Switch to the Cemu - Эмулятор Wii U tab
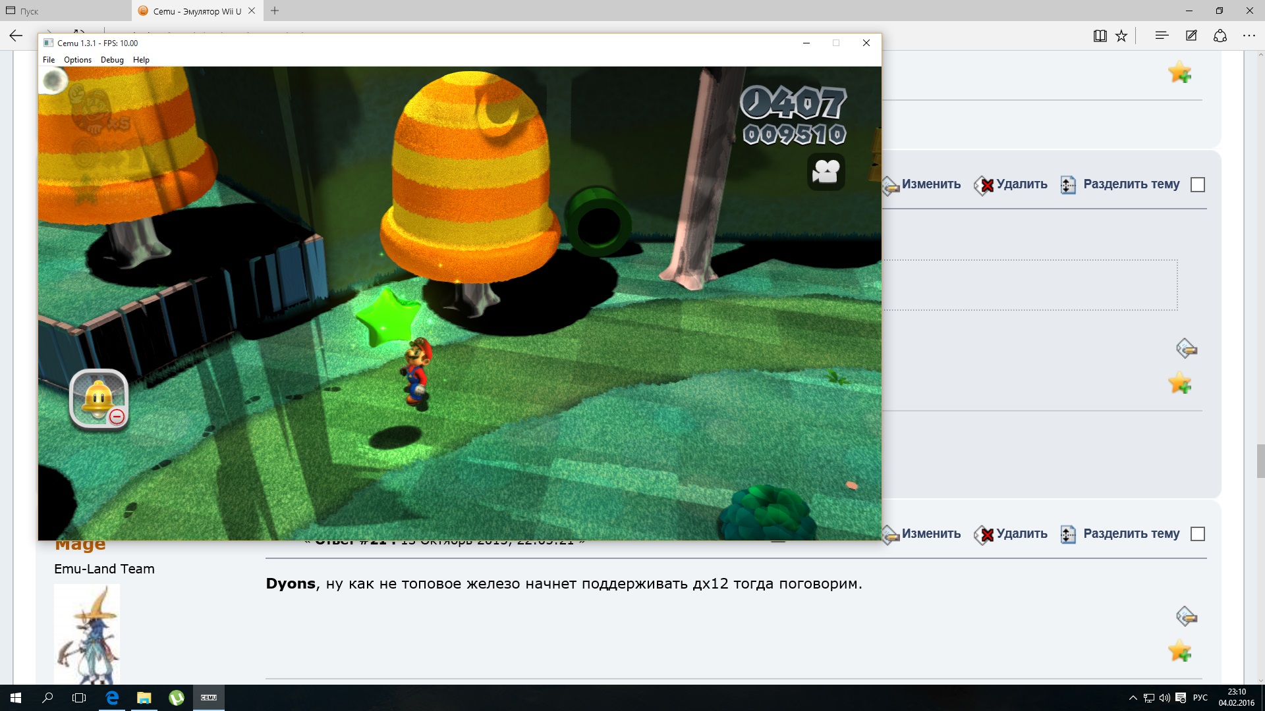The image size is (1265, 711). (x=197, y=11)
